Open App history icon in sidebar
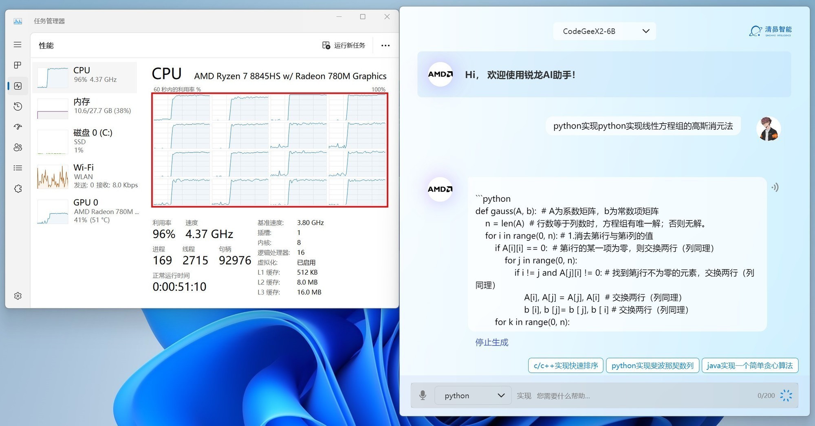This screenshot has width=815, height=426. click(x=18, y=107)
